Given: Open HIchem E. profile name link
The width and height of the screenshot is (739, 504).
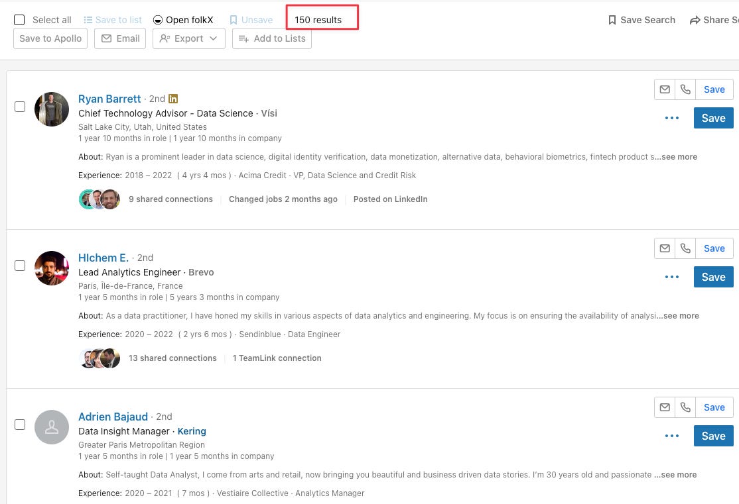Looking at the screenshot, I should click(103, 258).
